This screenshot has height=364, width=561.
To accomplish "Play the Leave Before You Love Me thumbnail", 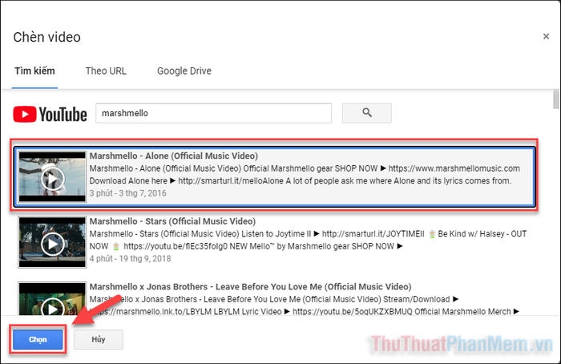I will 52,298.
